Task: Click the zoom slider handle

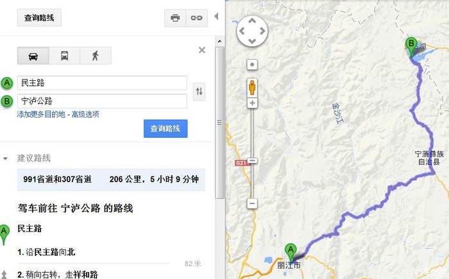Action: [x=252, y=161]
